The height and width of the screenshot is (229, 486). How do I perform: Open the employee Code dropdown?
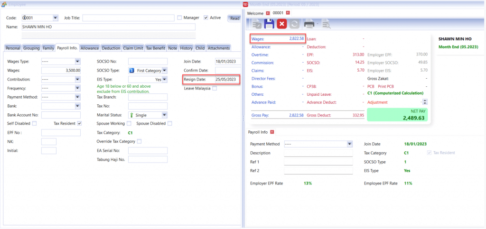pyautogui.click(x=55, y=18)
